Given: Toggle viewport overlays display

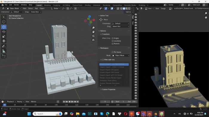Looking at the screenshot, I should [x=112, y=9].
